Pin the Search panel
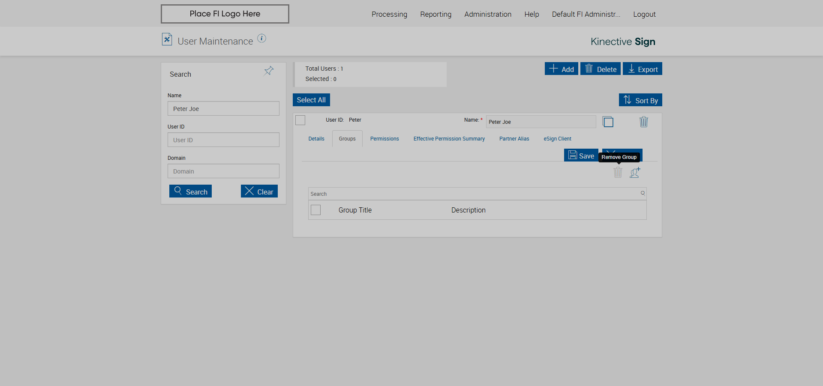 [x=269, y=71]
